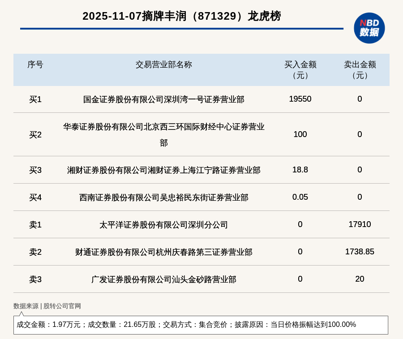Select the 西南证券 吴忠裕民东街 branch name
The height and width of the screenshot is (339, 403).
[163, 197]
